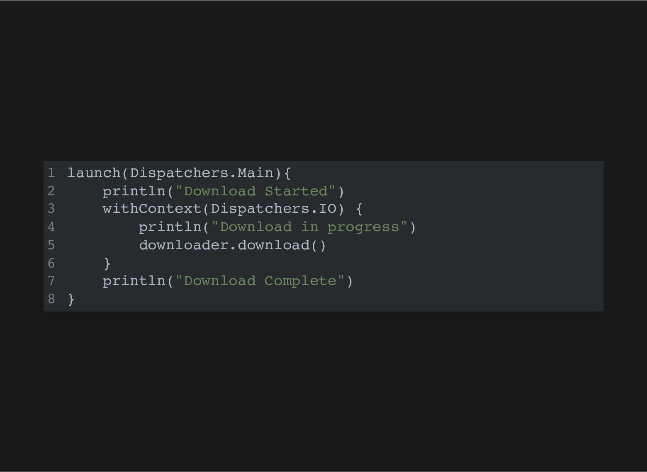Image resolution: width=647 pixels, height=472 pixels.
Task: Click line number 4 in the gutter
Action: tap(51, 227)
